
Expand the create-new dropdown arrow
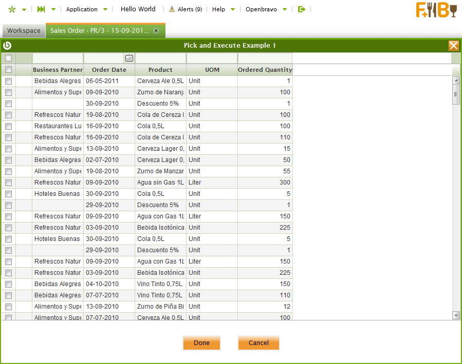24,10
